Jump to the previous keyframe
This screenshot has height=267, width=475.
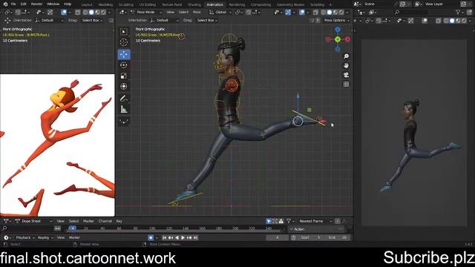tap(171, 238)
